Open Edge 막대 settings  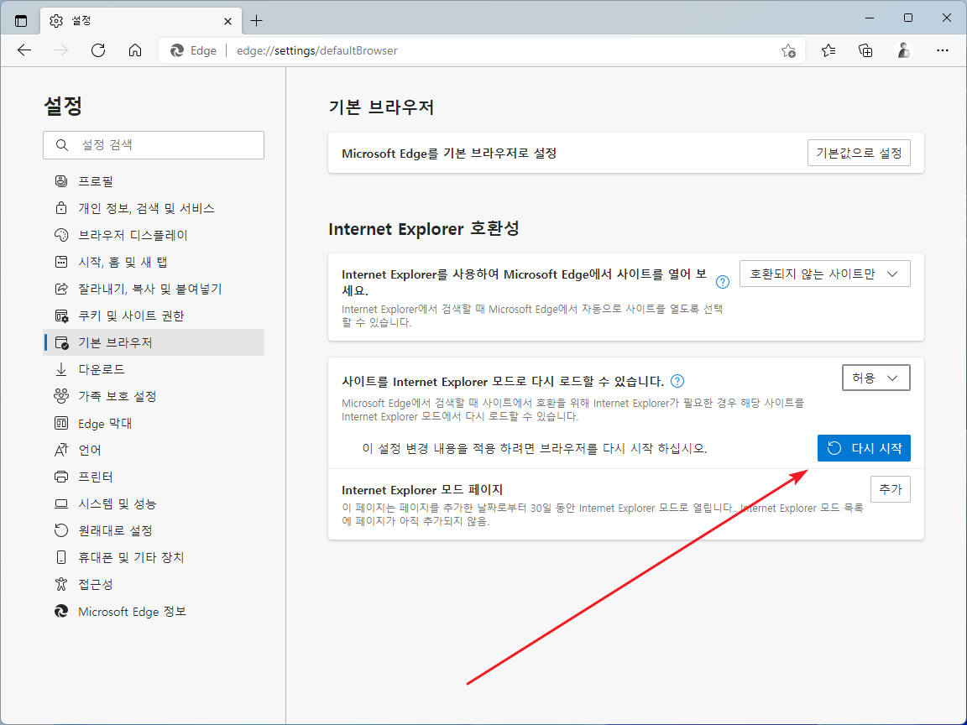click(x=154, y=423)
